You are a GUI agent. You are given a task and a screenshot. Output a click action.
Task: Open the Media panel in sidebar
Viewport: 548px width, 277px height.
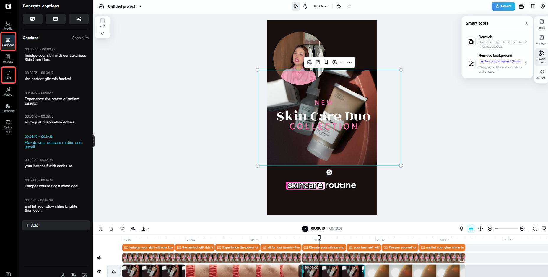[x=8, y=25]
